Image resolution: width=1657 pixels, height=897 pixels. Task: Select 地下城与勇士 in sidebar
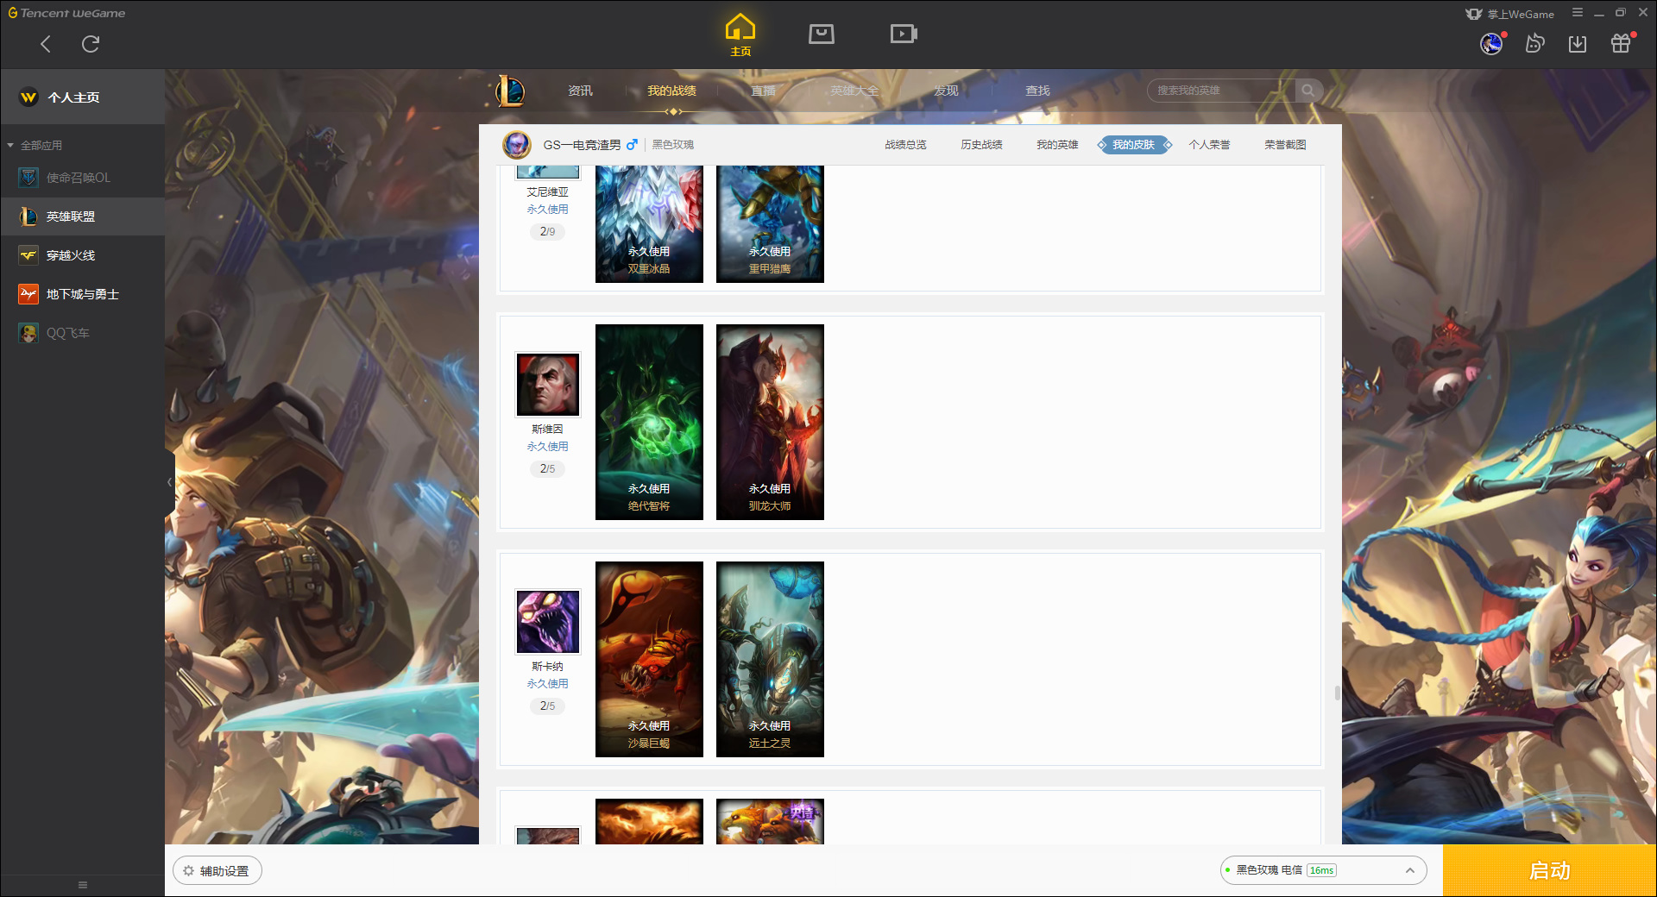[83, 294]
